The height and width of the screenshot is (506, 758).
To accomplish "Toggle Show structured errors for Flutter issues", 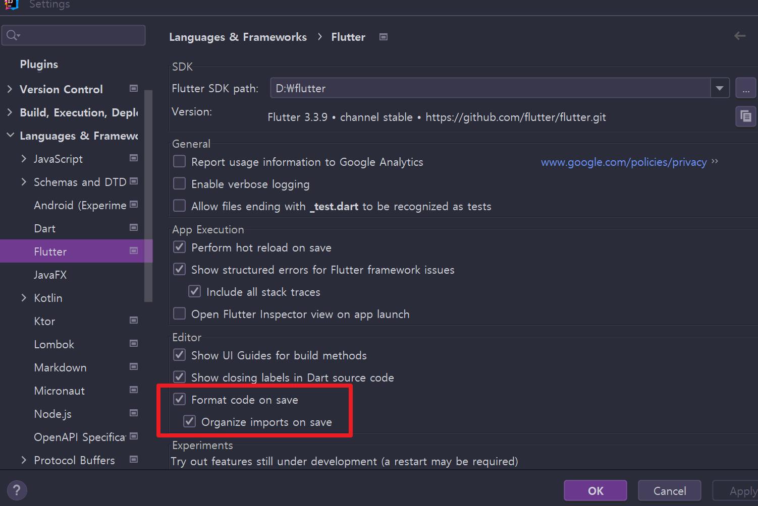I will (x=179, y=269).
